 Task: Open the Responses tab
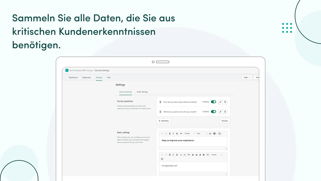pos(87,77)
